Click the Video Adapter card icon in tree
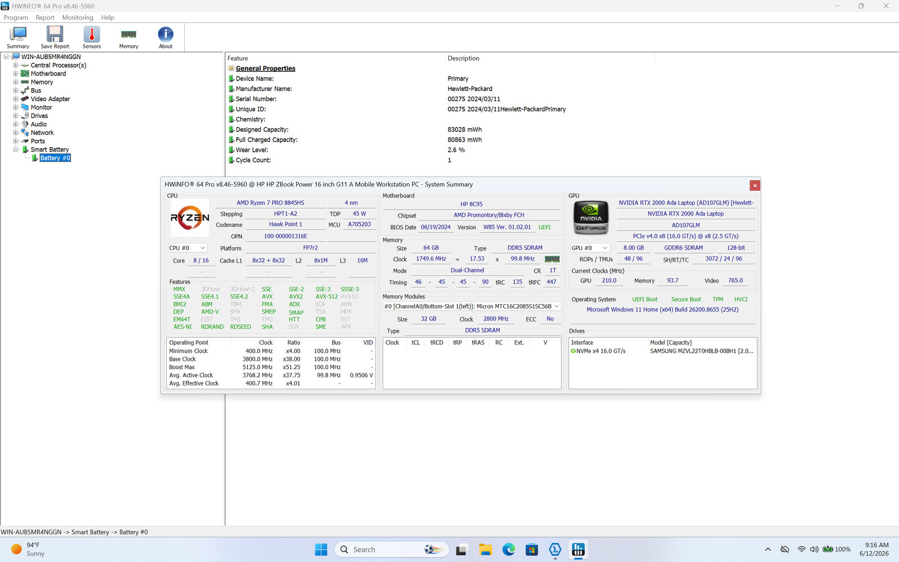This screenshot has height=562, width=899. pos(25,99)
